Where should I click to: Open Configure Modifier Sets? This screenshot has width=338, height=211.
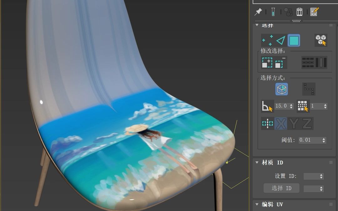(x=314, y=12)
